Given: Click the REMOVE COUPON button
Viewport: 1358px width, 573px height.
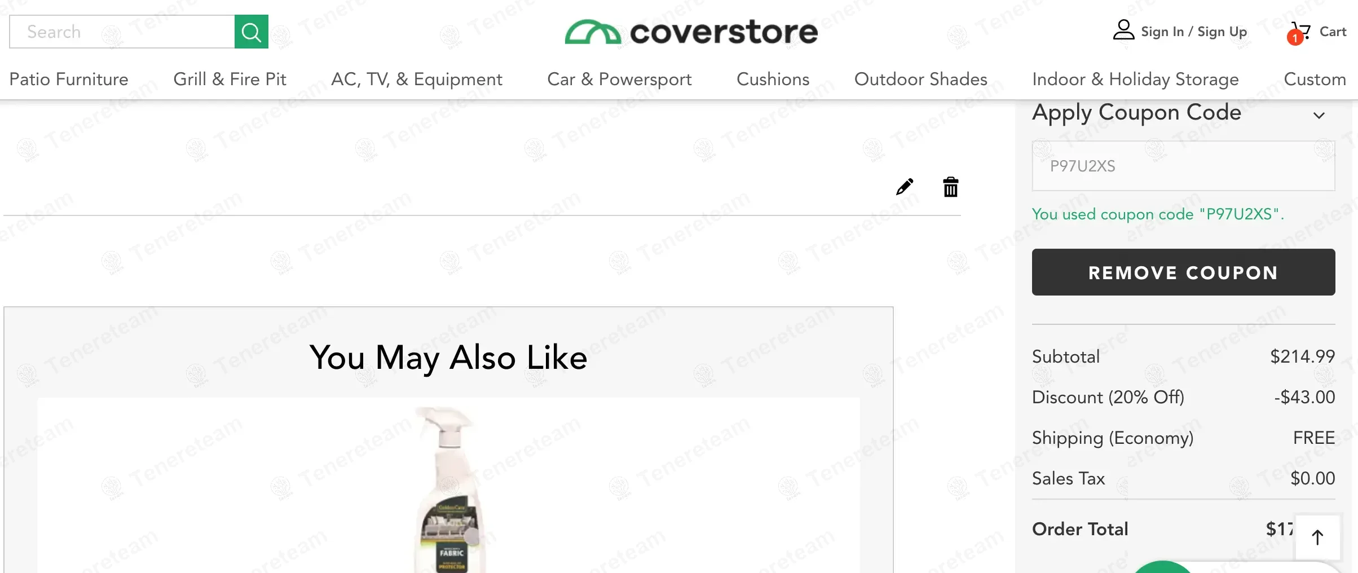Looking at the screenshot, I should pos(1183,272).
